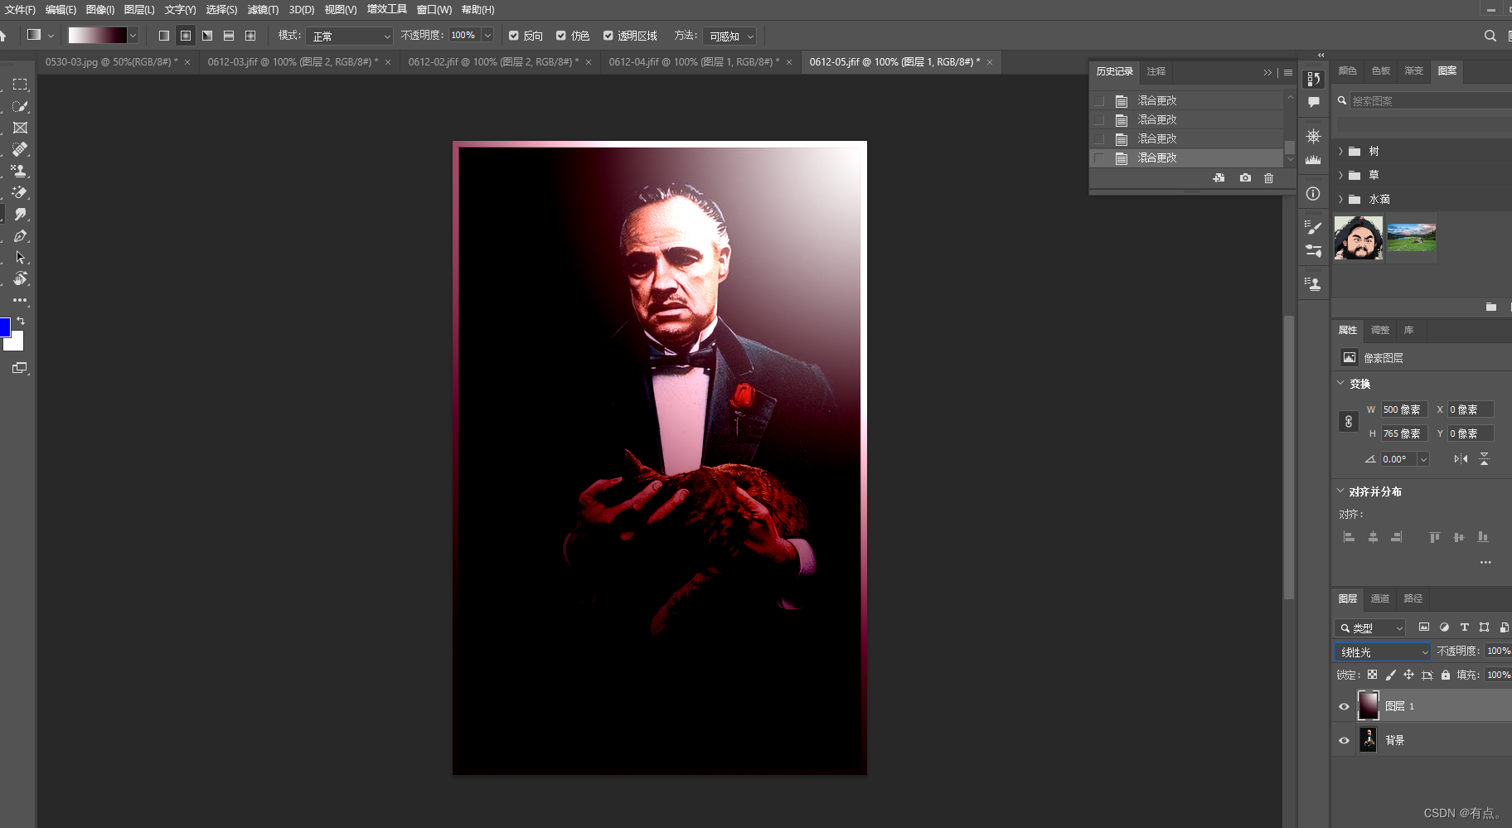Create new snapshot camera icon in History
This screenshot has height=828, width=1512.
tap(1245, 178)
